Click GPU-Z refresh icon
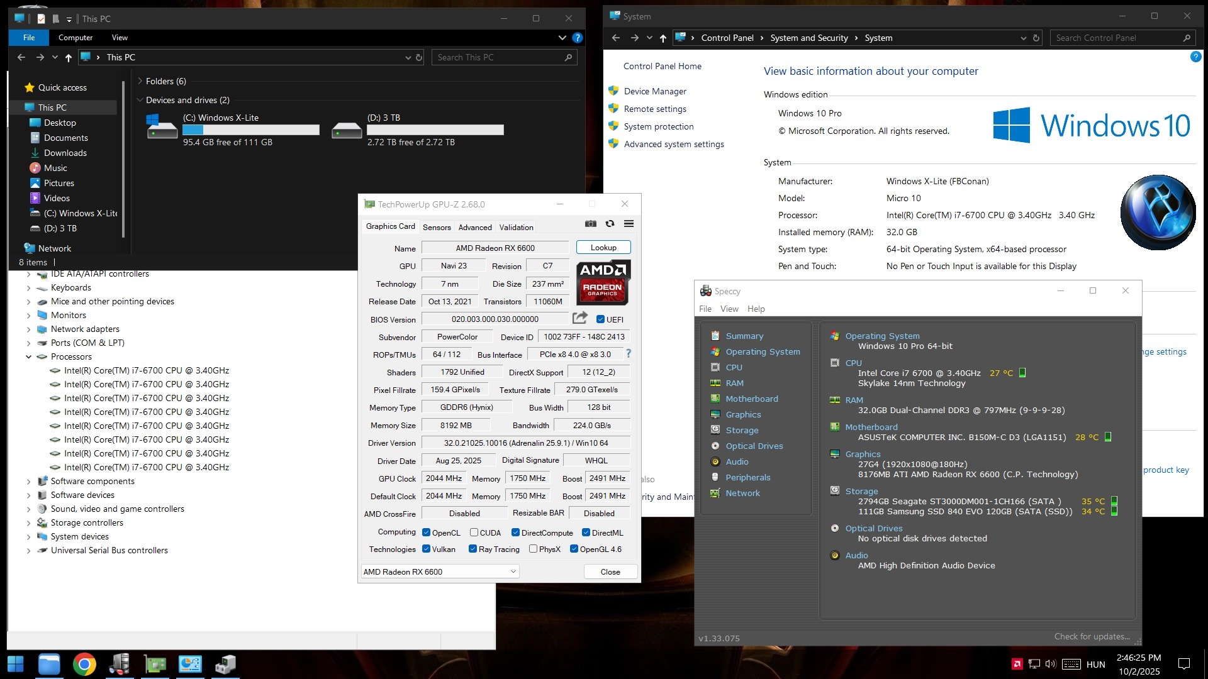Viewport: 1208px width, 679px height. click(610, 224)
